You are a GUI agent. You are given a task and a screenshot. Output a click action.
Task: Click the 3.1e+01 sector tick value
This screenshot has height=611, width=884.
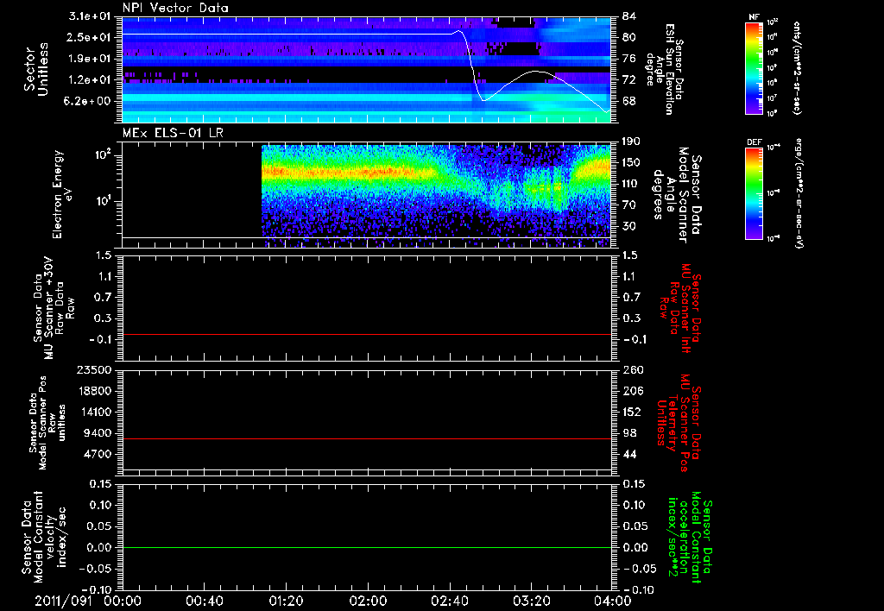(x=90, y=16)
